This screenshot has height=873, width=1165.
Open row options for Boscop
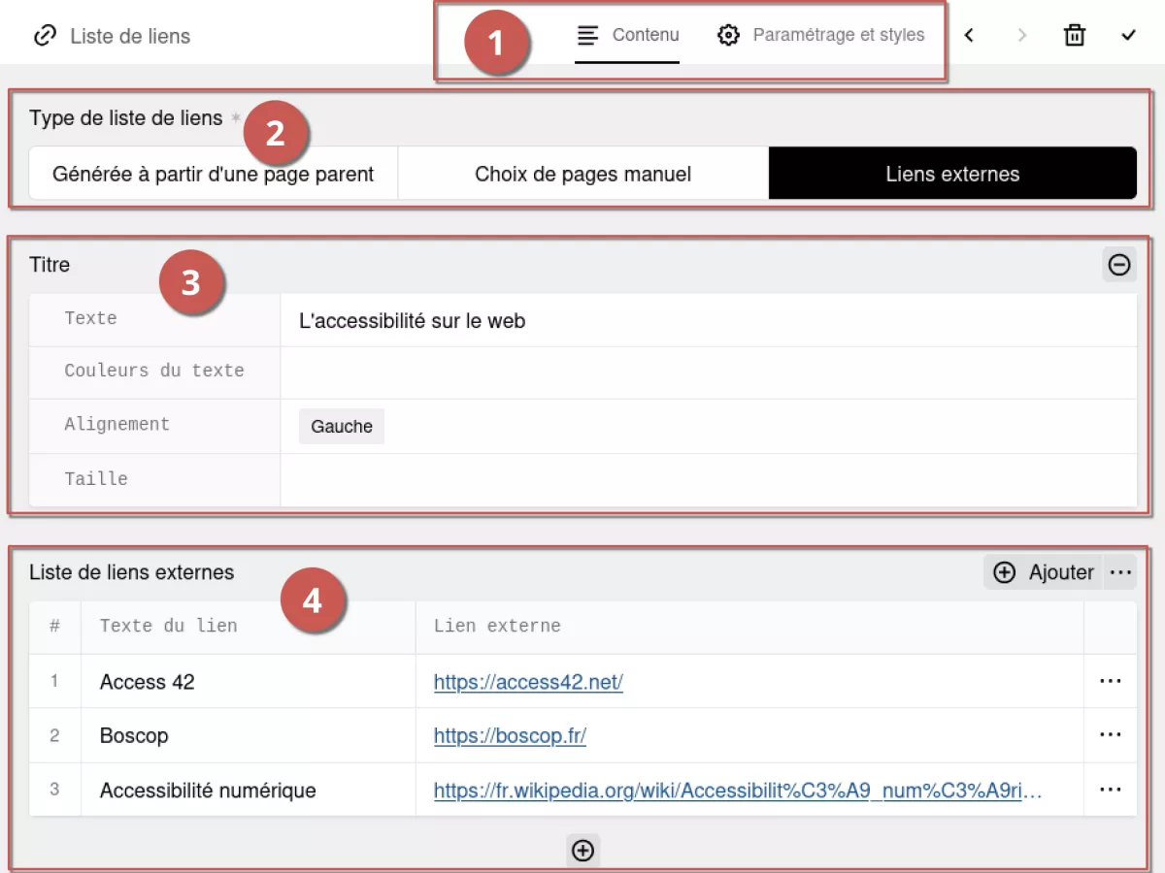[x=1111, y=735]
